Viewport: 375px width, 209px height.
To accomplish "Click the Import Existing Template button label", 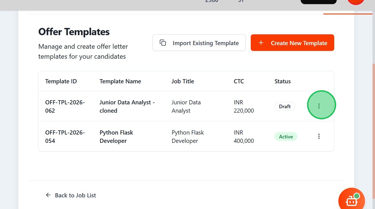I will tap(206, 43).
